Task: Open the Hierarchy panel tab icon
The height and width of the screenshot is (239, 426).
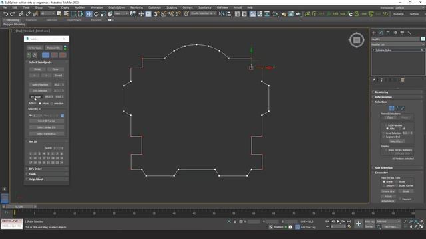Action: point(388,33)
